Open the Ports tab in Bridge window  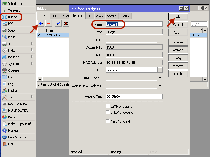tap(55, 16)
